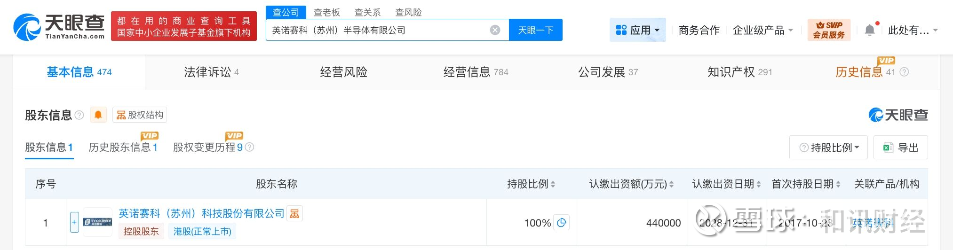The image size is (953, 250).
Task: Expand shareholder row with plus button
Action: (x=74, y=222)
